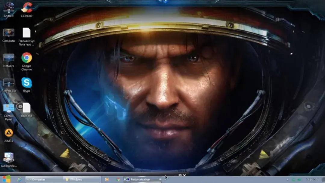Open the Andrew user folder icon
Image resolution: width=325 pixels, height=183 pixels.
click(9, 10)
